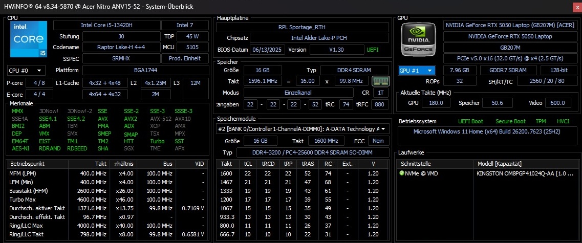This screenshot has height=243, width=582.
Task: Expand the GPU #1 selection dropdown
Action: tap(417, 70)
